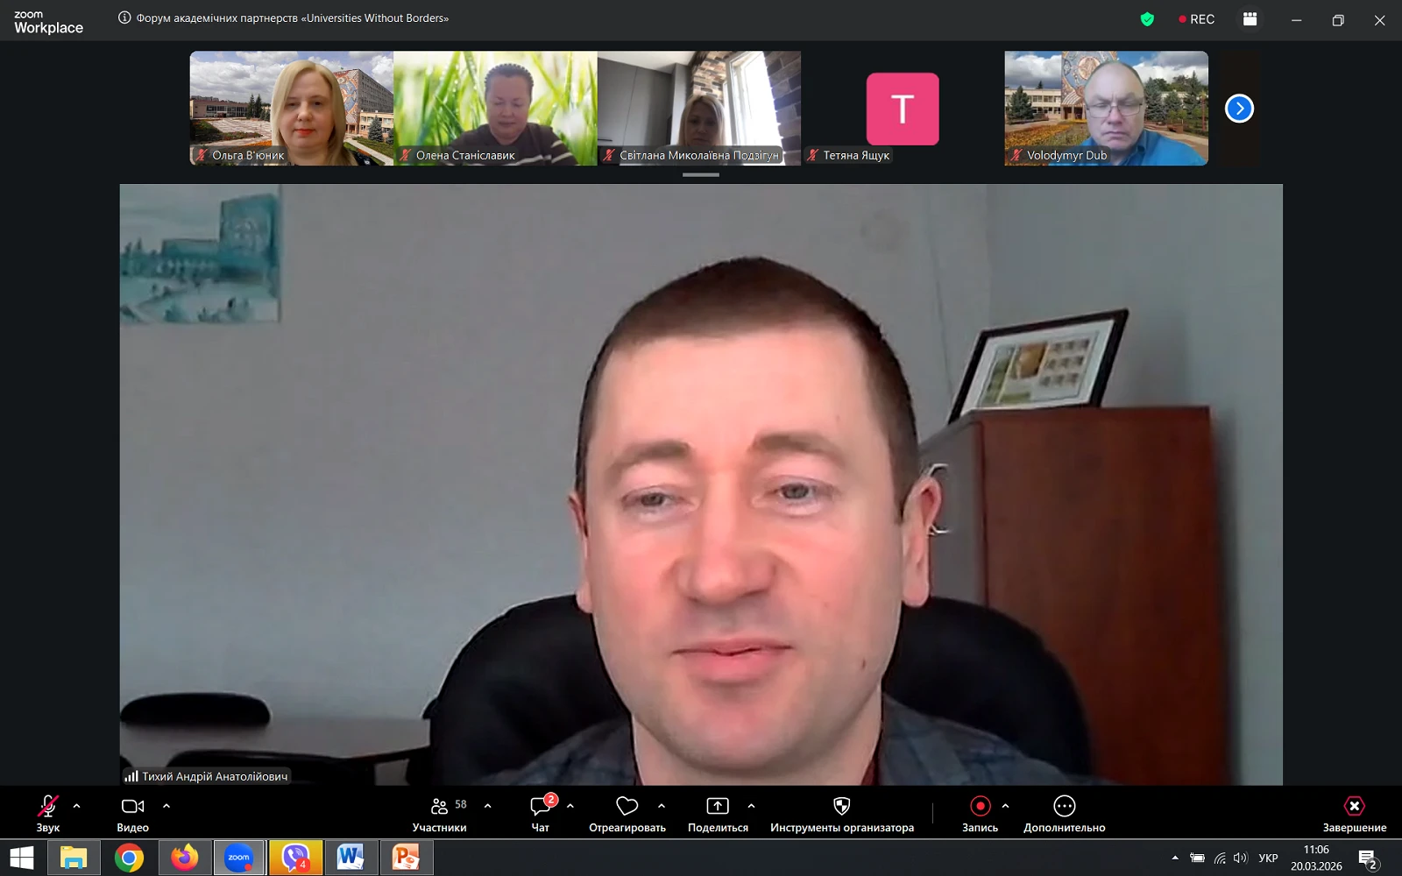Image resolution: width=1402 pixels, height=876 pixels.
Task: Click the Отреагировать reactions heart icon
Action: click(627, 806)
